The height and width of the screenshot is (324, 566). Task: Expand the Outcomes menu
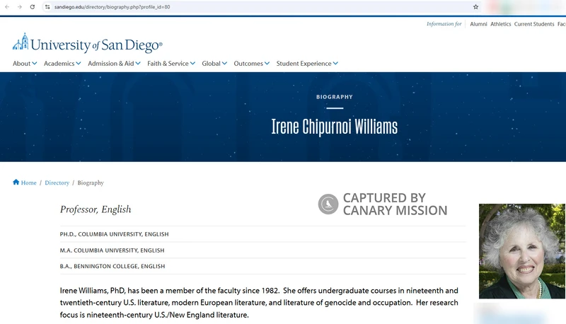(x=252, y=64)
